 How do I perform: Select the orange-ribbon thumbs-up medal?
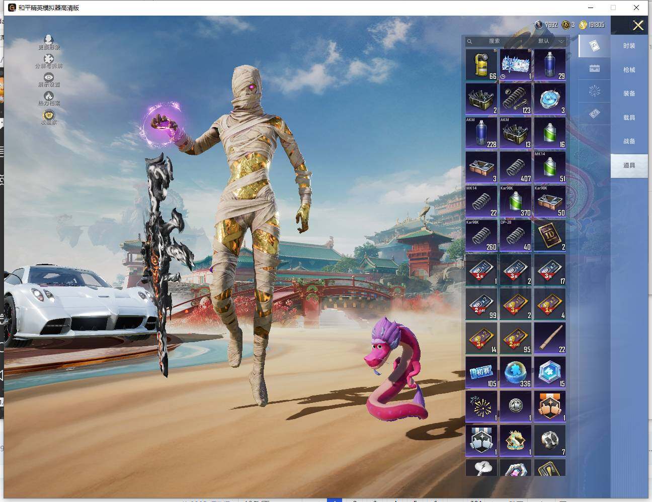[x=550, y=407]
